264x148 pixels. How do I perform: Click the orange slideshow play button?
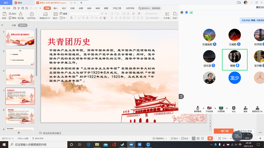210,139
